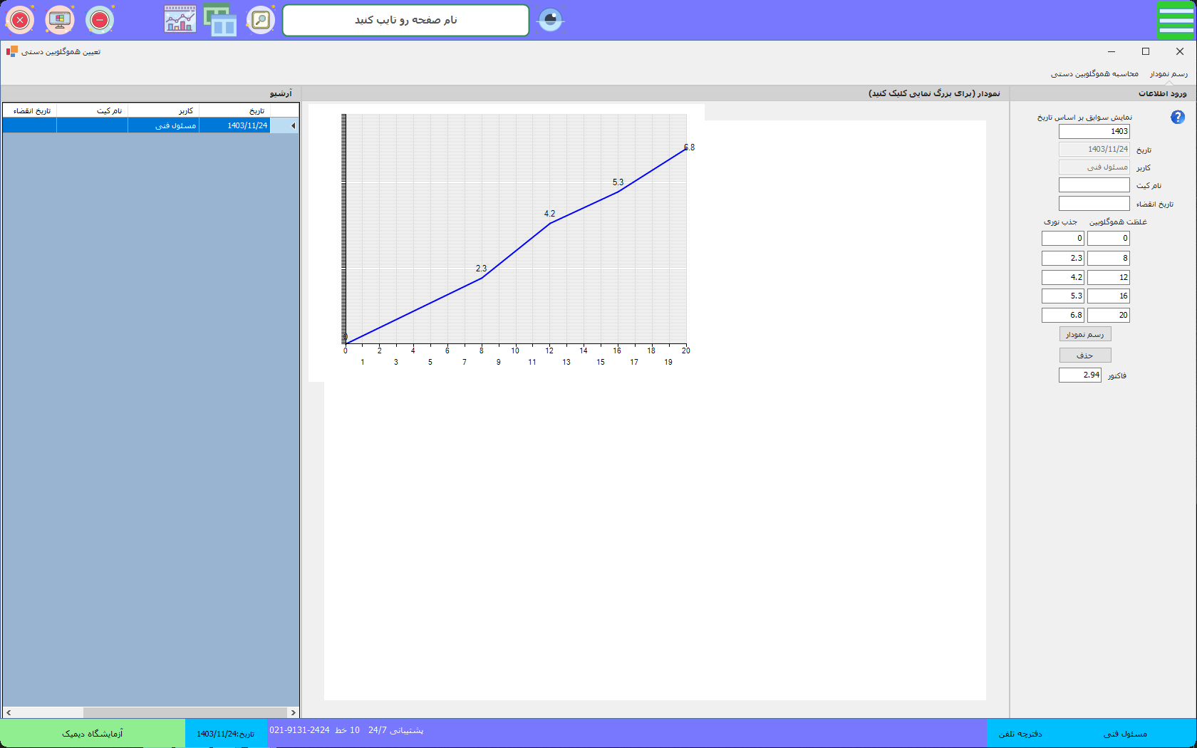Click the year filter field showing 1403
This screenshot has width=1197, height=748.
[1094, 132]
